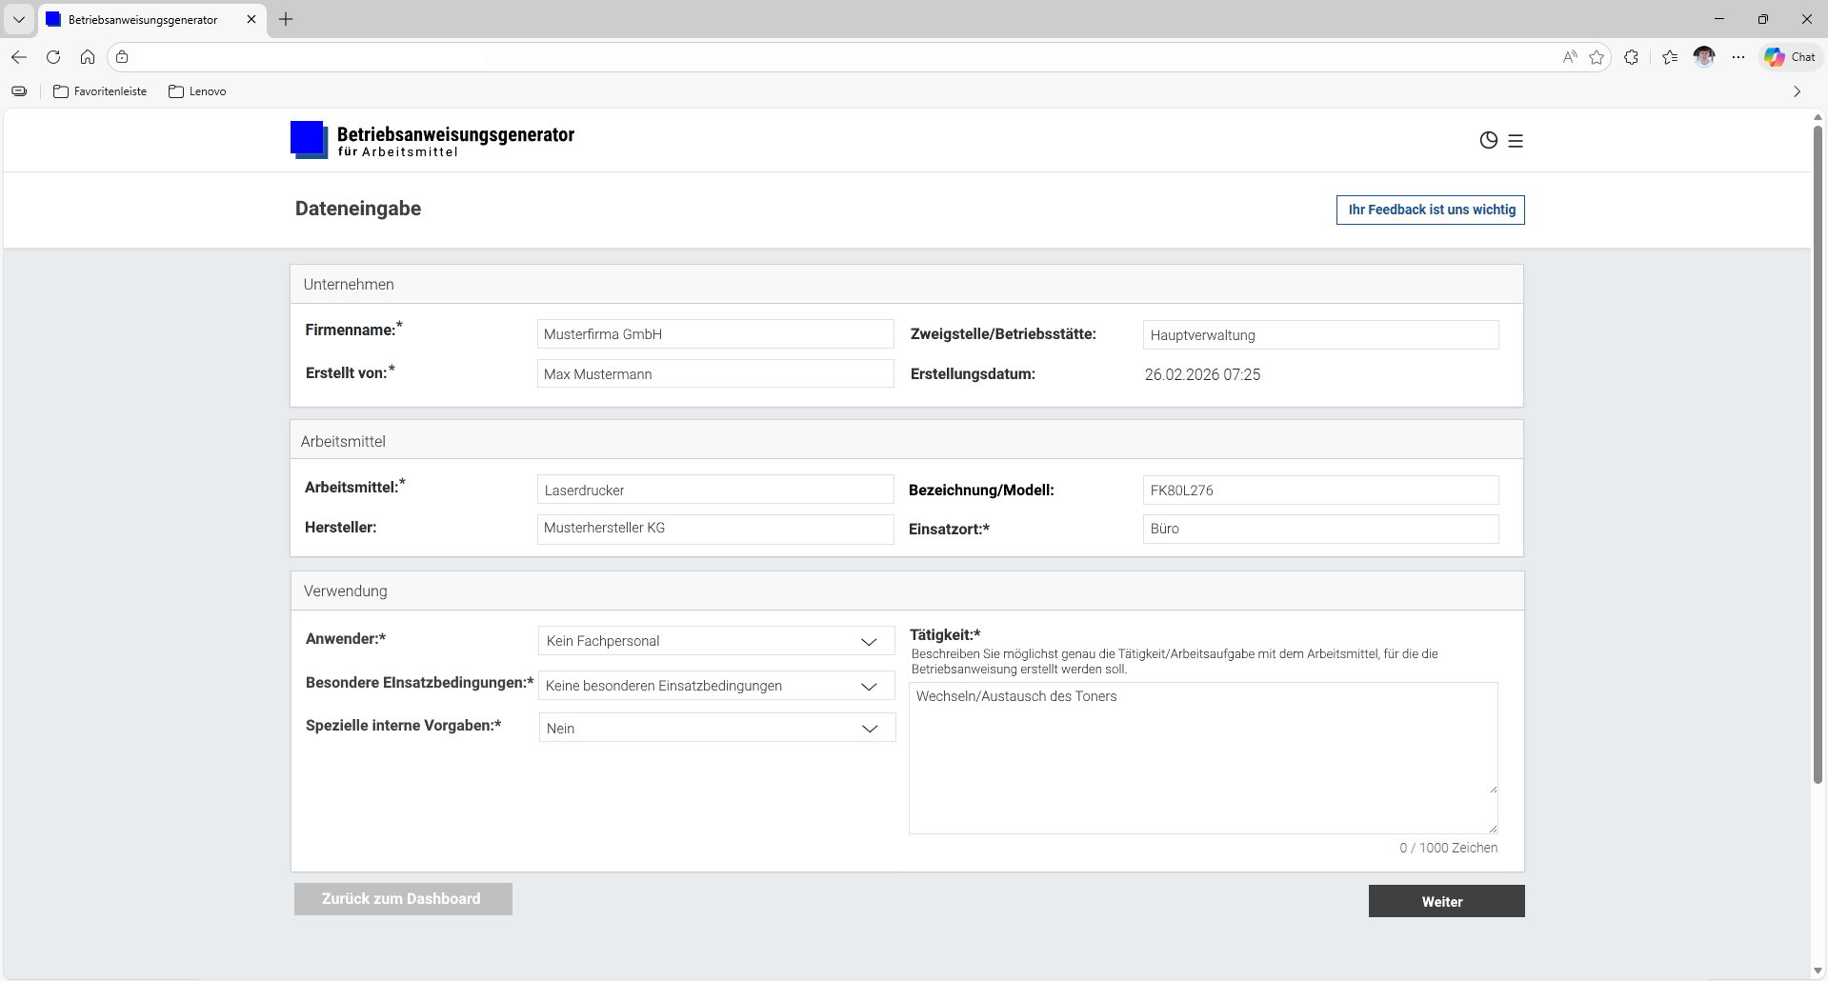Open browser extensions puzzle icon
1828x981 pixels.
point(1631,57)
